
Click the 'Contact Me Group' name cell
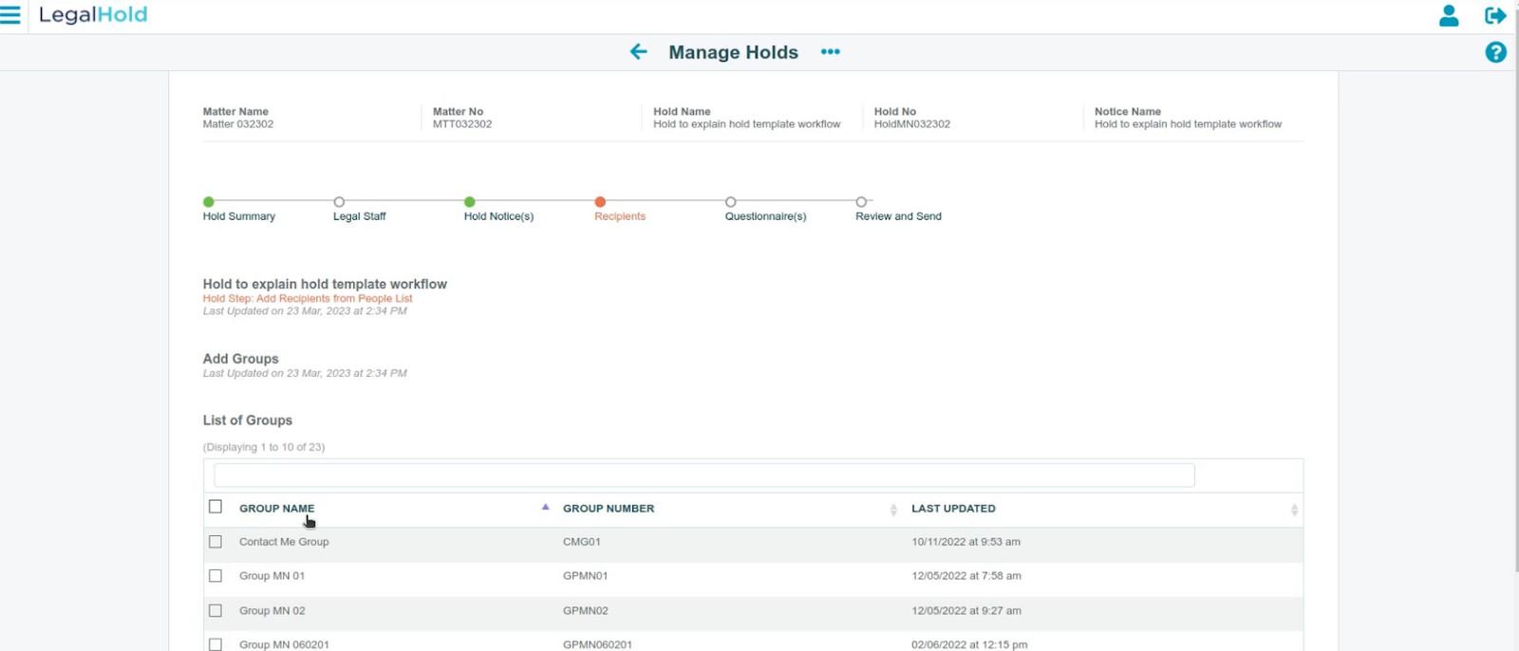click(284, 542)
